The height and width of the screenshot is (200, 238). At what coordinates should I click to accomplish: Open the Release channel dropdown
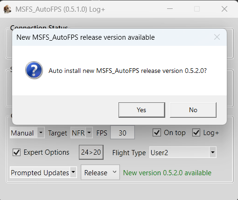coord(100,172)
